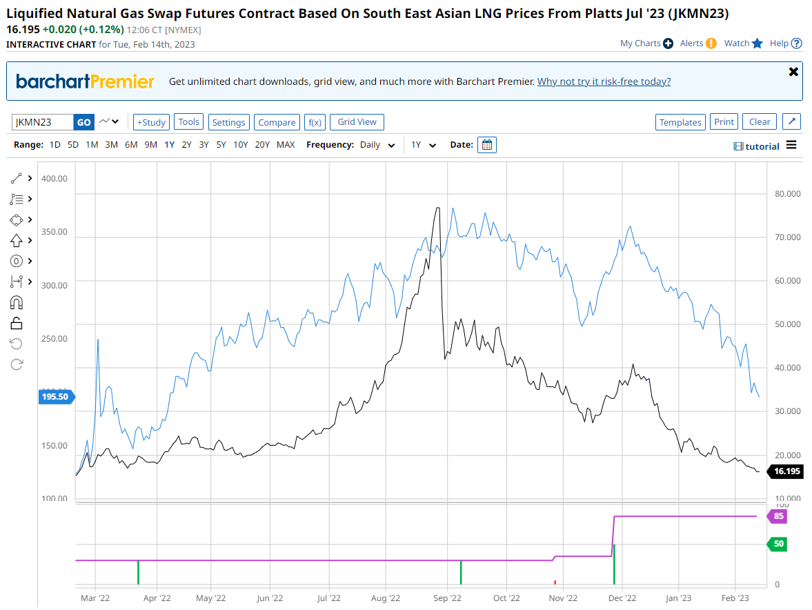Viewport: 812px width, 610px height.
Task: Open the hamburger menu beside tutorial
Action: click(791, 145)
